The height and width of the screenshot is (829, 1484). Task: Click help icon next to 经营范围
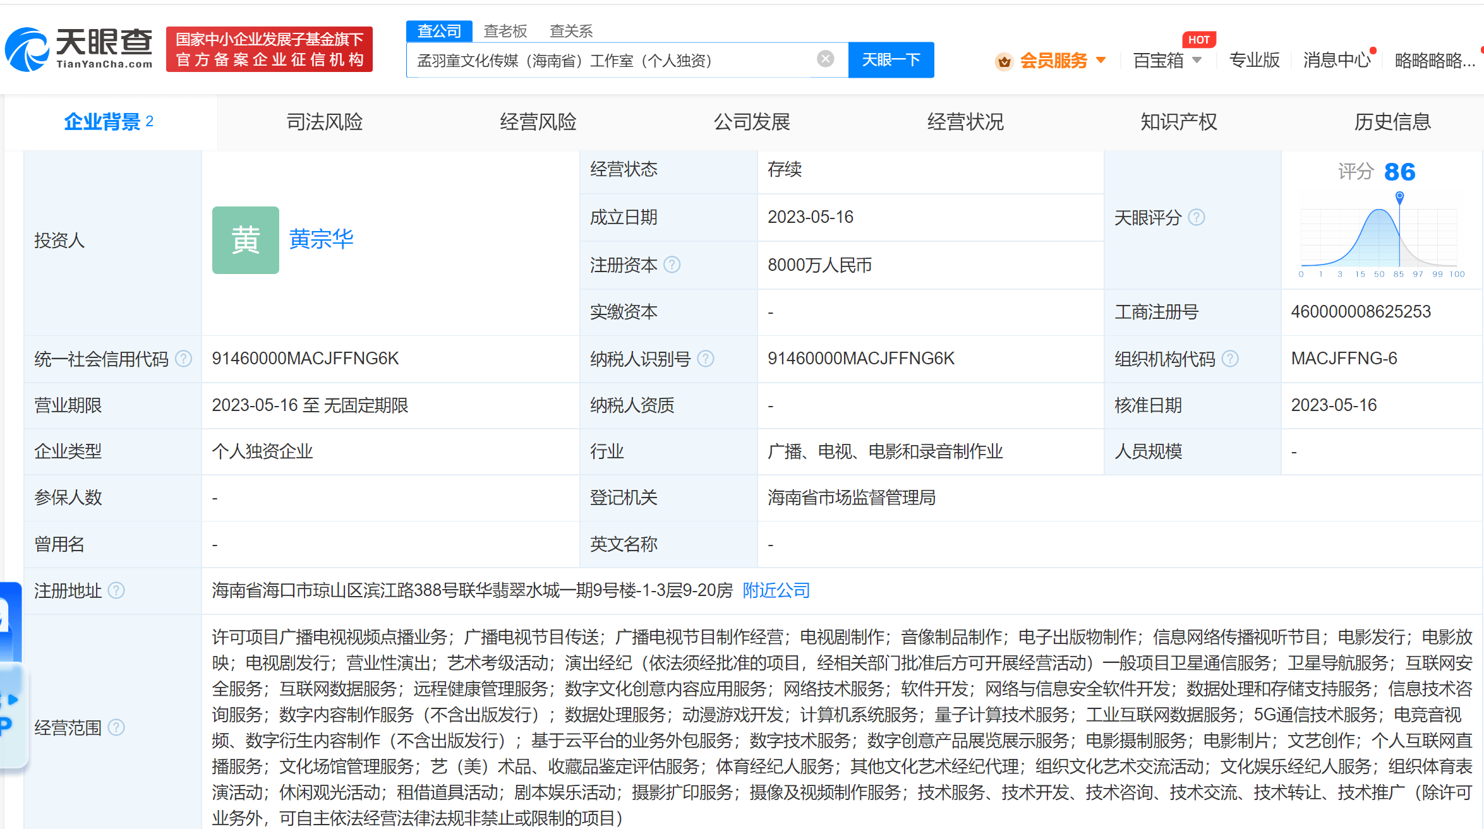[x=116, y=727]
